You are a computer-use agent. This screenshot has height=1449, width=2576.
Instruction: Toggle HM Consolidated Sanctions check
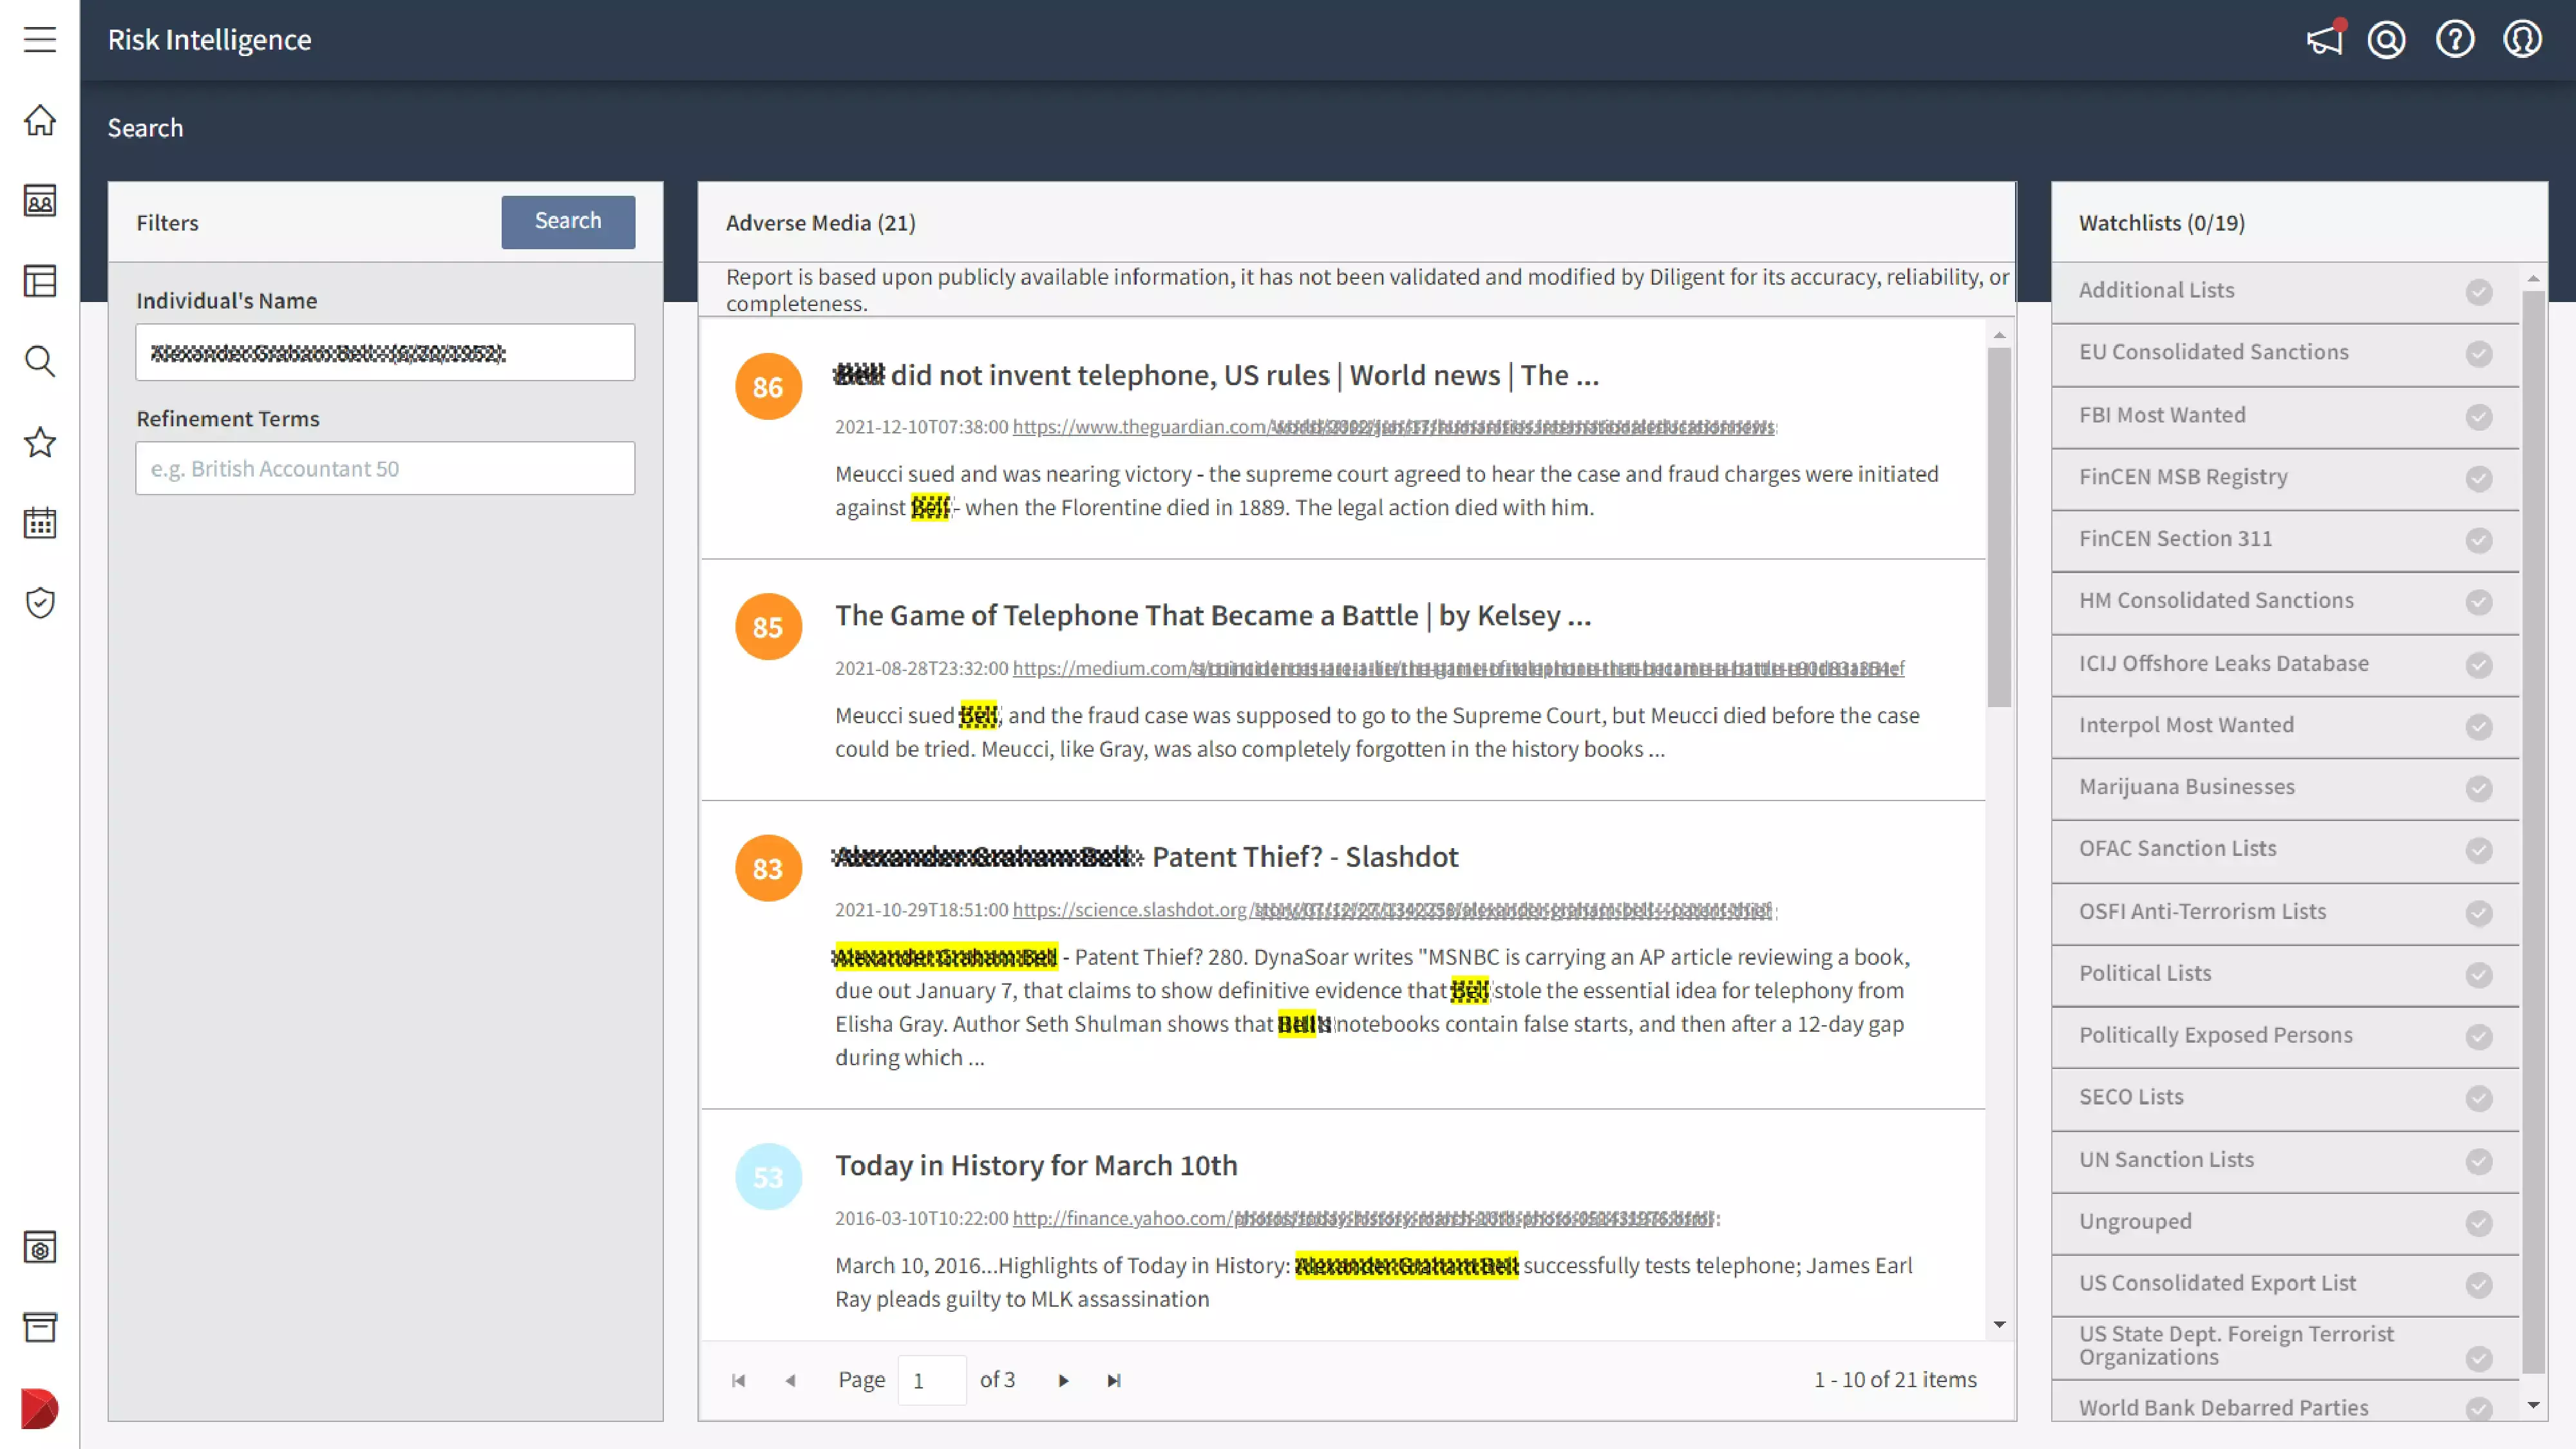tap(2479, 602)
